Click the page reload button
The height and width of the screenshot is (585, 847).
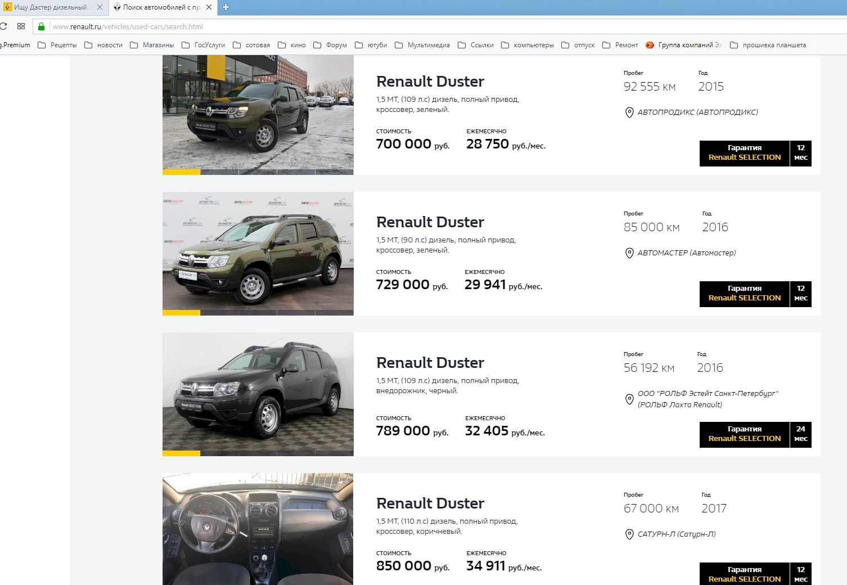click(x=3, y=26)
